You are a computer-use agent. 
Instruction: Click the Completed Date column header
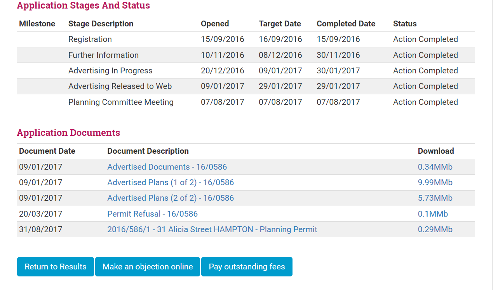pyautogui.click(x=346, y=24)
